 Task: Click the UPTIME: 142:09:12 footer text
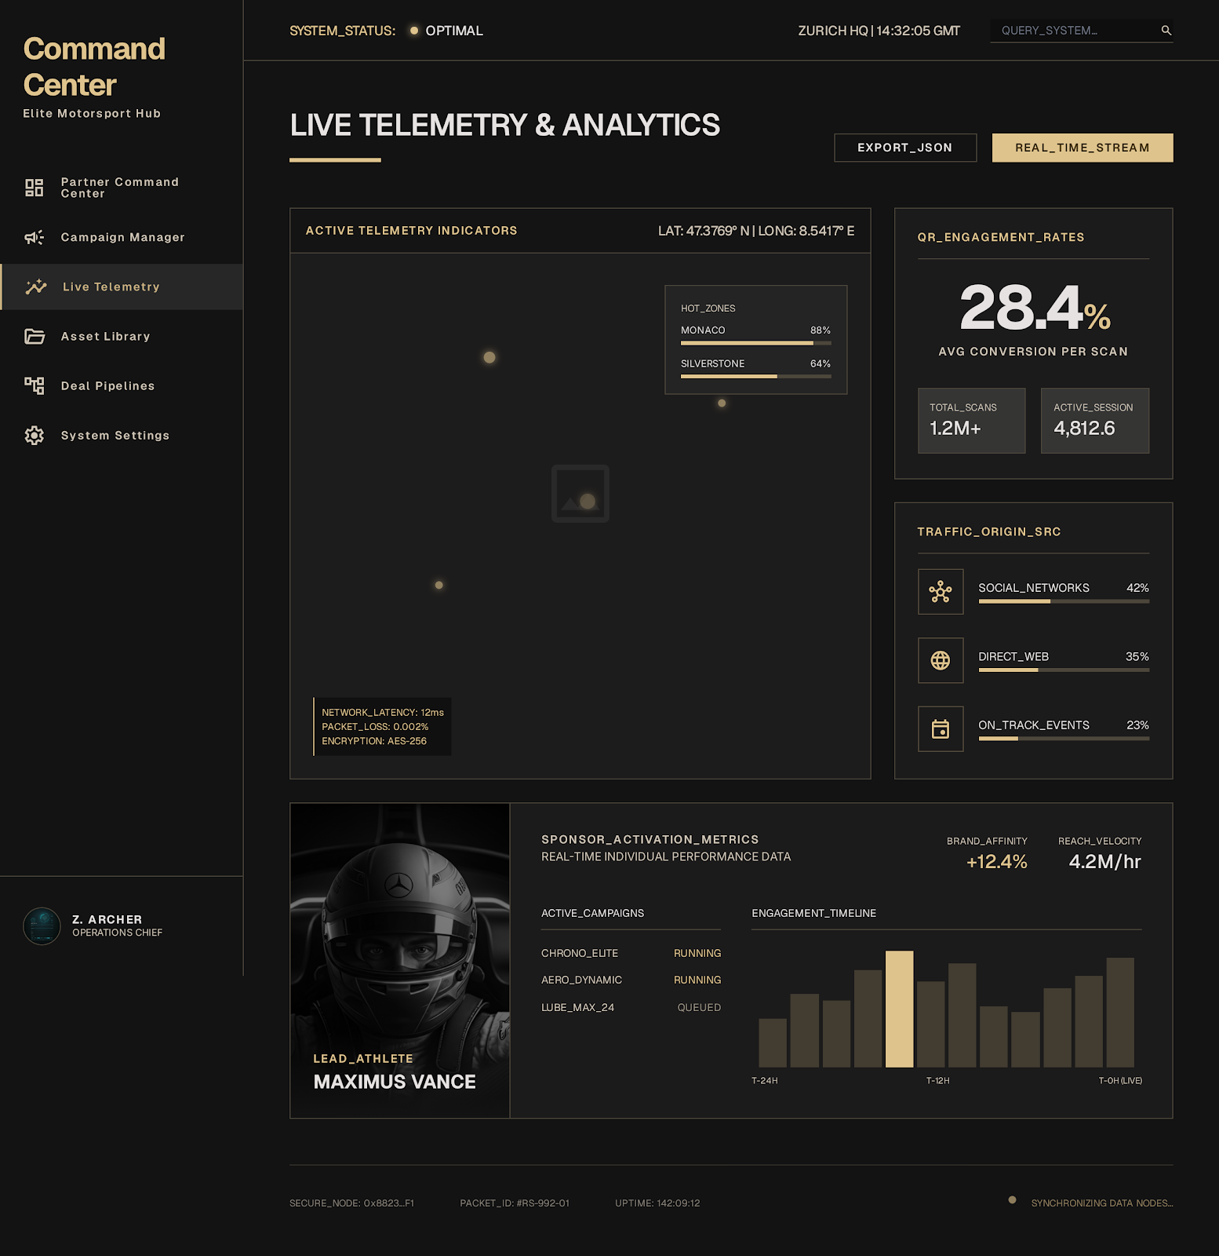pyautogui.click(x=657, y=1203)
